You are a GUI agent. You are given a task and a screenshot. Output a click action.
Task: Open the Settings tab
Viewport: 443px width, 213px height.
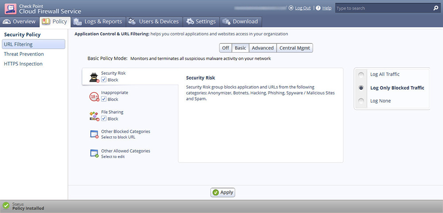tap(201, 21)
